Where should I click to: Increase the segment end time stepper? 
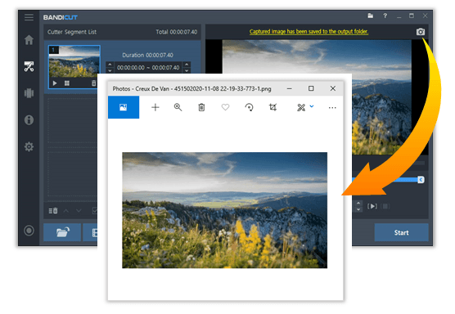pyautogui.click(x=187, y=65)
